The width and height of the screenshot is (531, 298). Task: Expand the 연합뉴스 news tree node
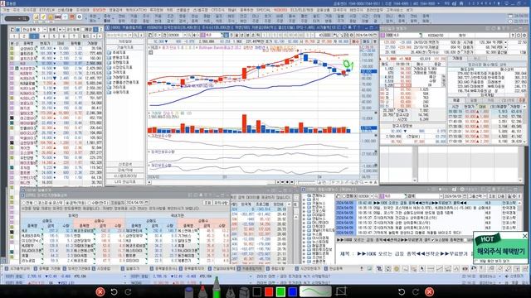[x=304, y=219]
